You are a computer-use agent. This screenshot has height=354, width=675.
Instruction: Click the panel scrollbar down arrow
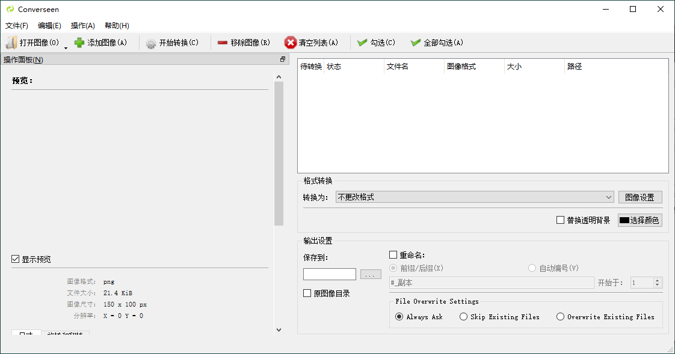coord(279,329)
